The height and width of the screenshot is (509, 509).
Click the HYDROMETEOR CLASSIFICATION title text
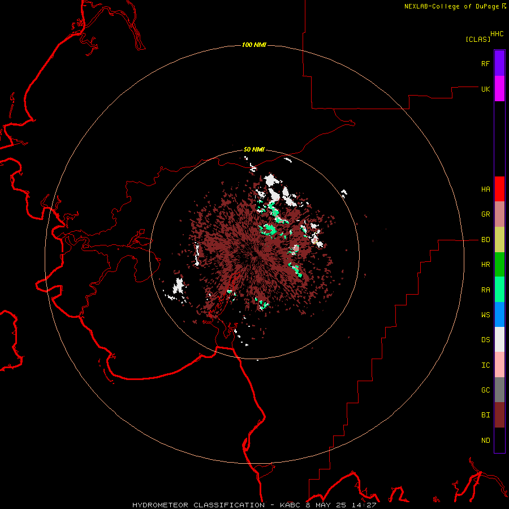pos(199,505)
